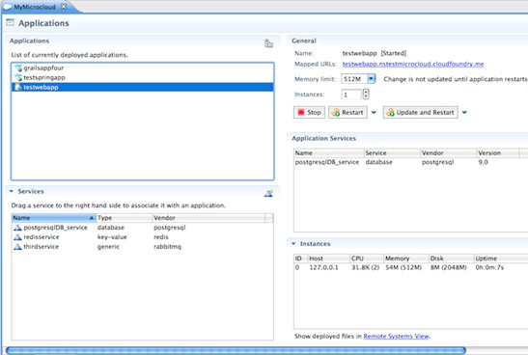
Task: Click the key-value type cell
Action: coord(112,237)
